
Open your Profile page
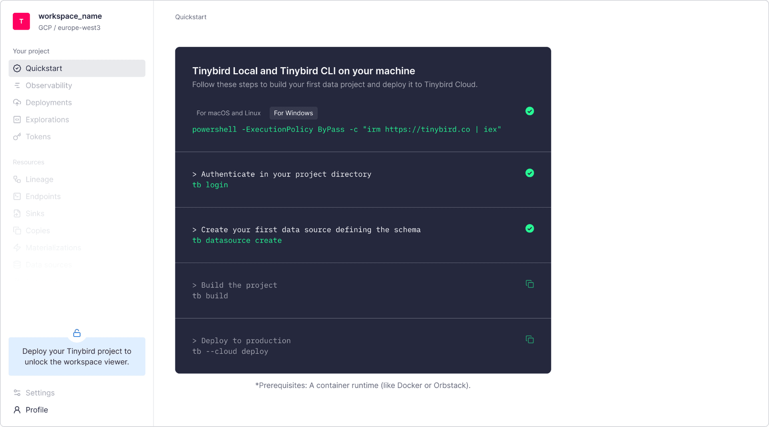pos(36,409)
